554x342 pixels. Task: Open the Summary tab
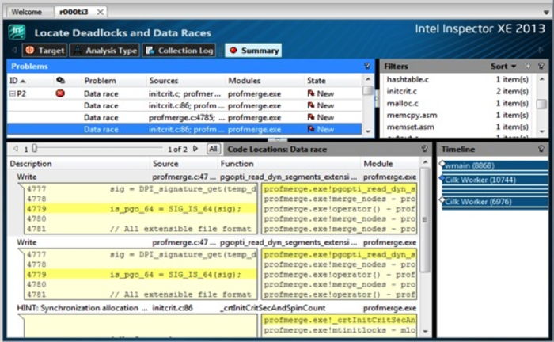254,51
